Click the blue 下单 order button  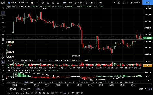[x=148, y=3]
